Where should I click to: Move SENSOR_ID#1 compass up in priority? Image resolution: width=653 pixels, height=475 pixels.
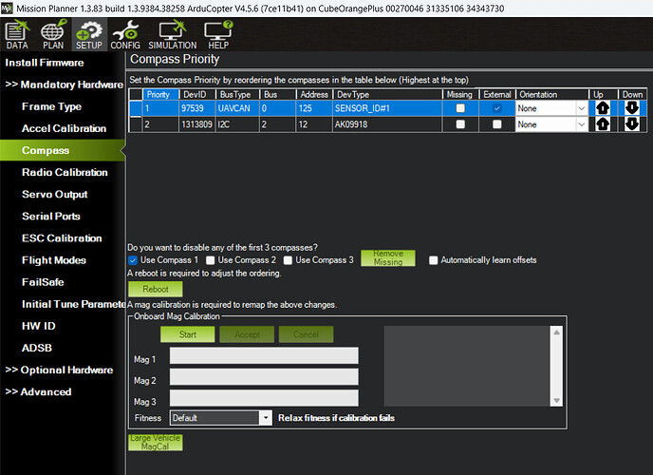pos(603,108)
